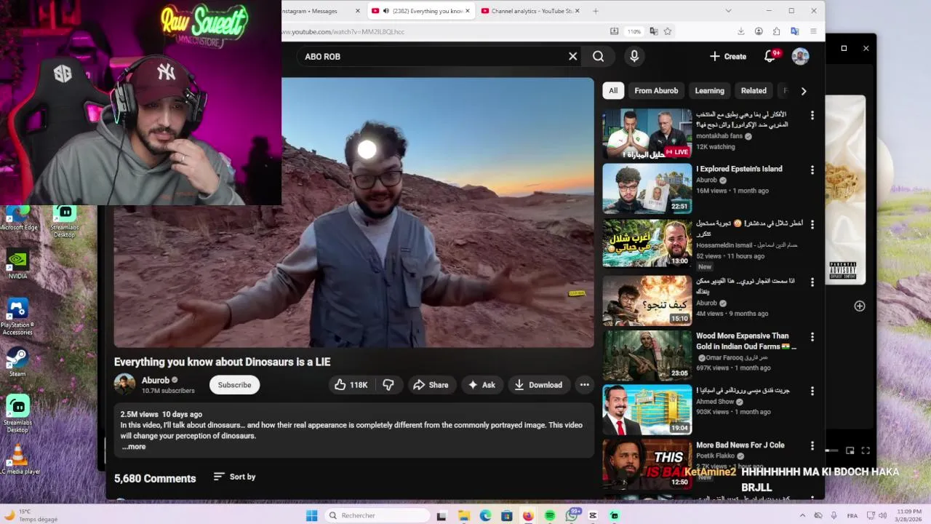Open Ahmed Show 19:04 video thumbnail
The height and width of the screenshot is (524, 931).
[x=647, y=410]
